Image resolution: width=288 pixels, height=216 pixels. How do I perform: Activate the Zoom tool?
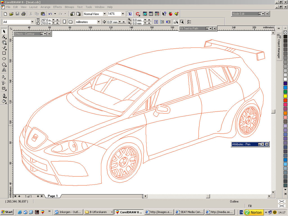point(4,43)
